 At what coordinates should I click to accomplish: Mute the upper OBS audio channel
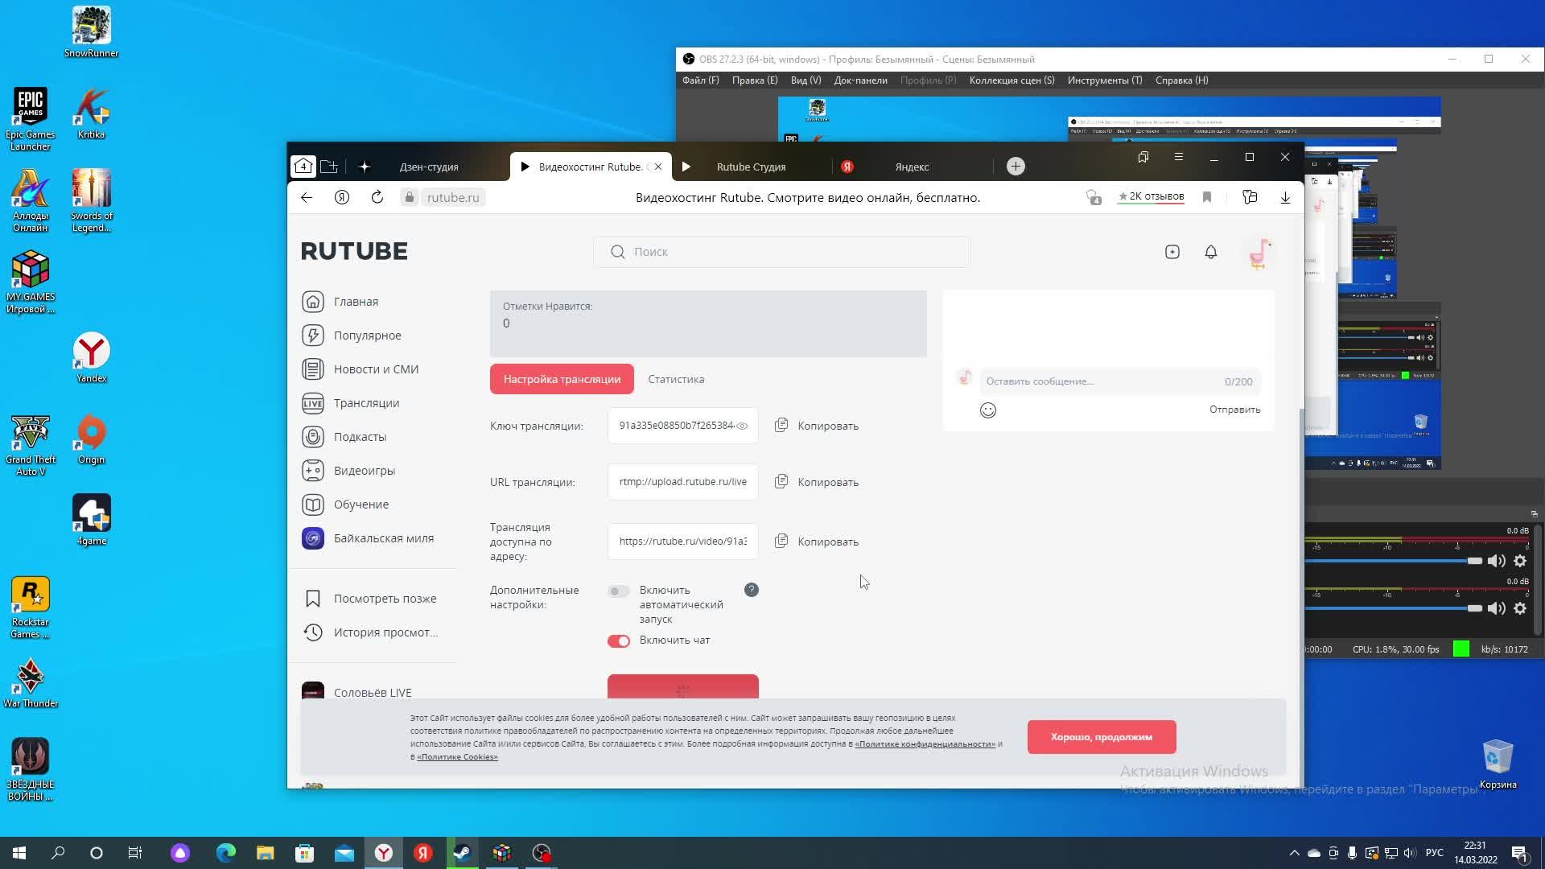tap(1496, 561)
